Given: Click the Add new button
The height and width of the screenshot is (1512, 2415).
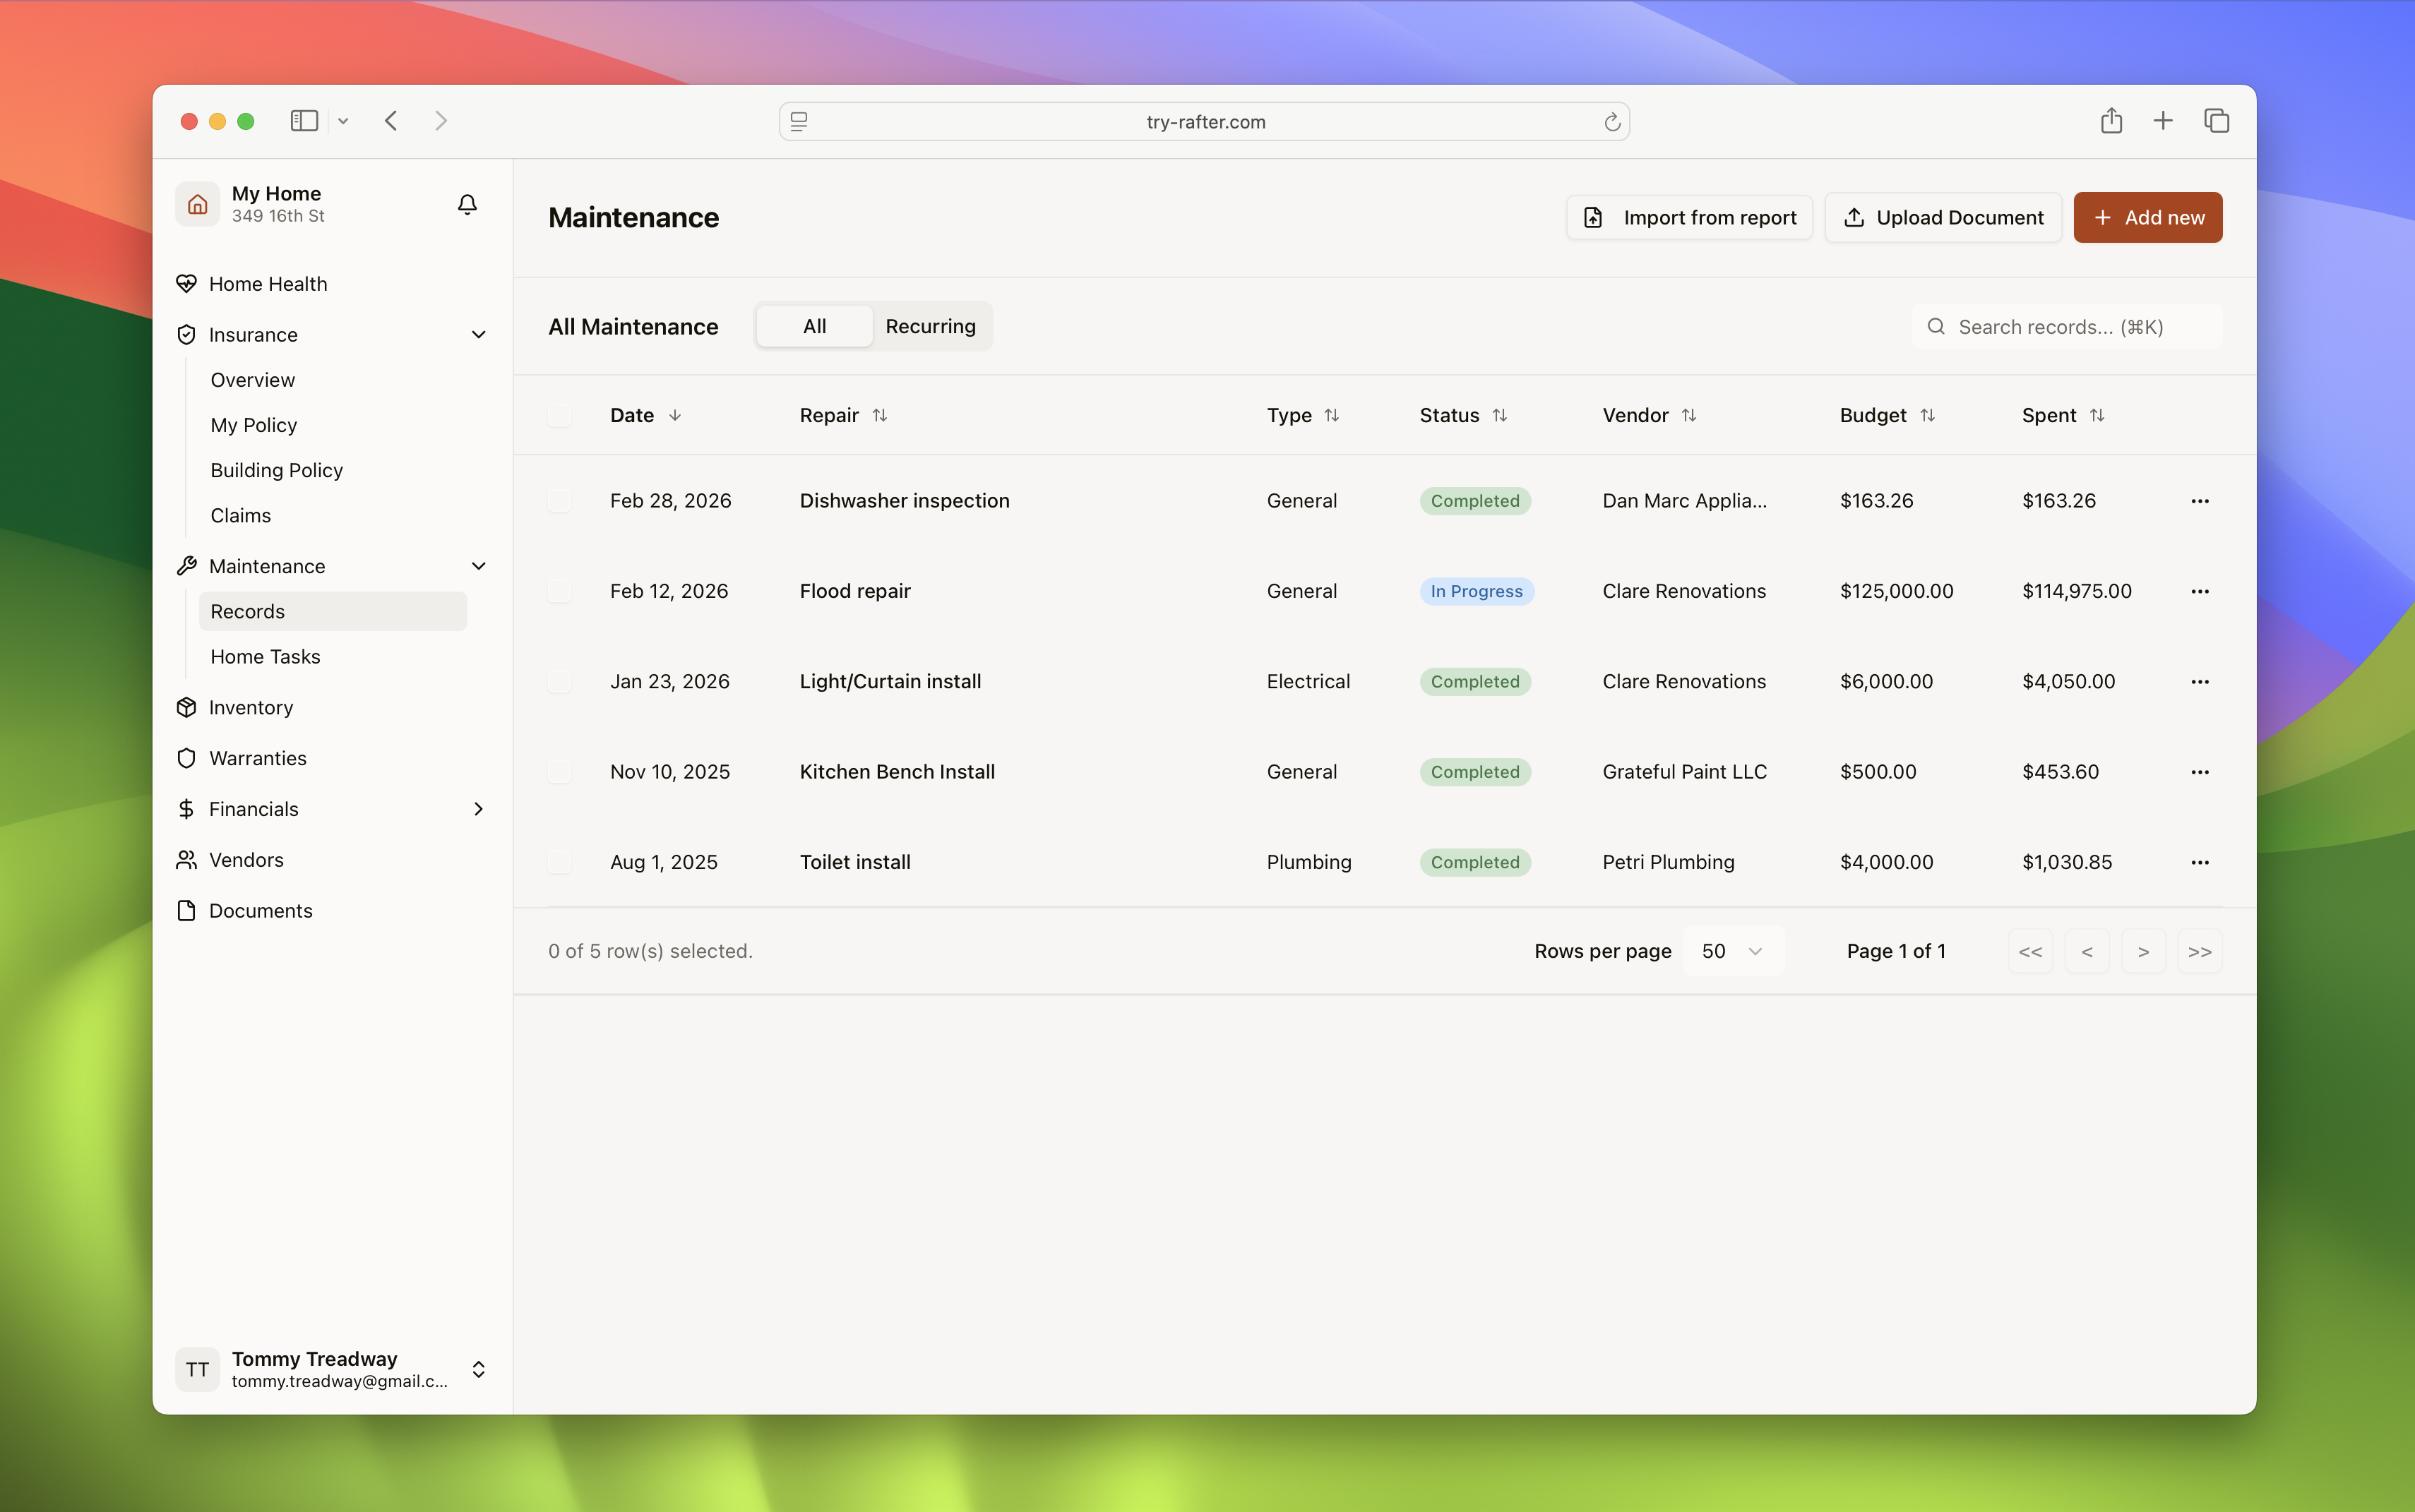Looking at the screenshot, I should click(2147, 217).
